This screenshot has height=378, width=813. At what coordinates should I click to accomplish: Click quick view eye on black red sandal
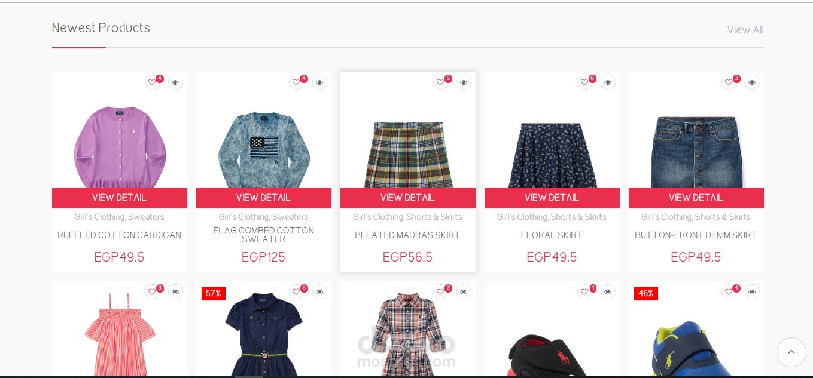coord(608,292)
